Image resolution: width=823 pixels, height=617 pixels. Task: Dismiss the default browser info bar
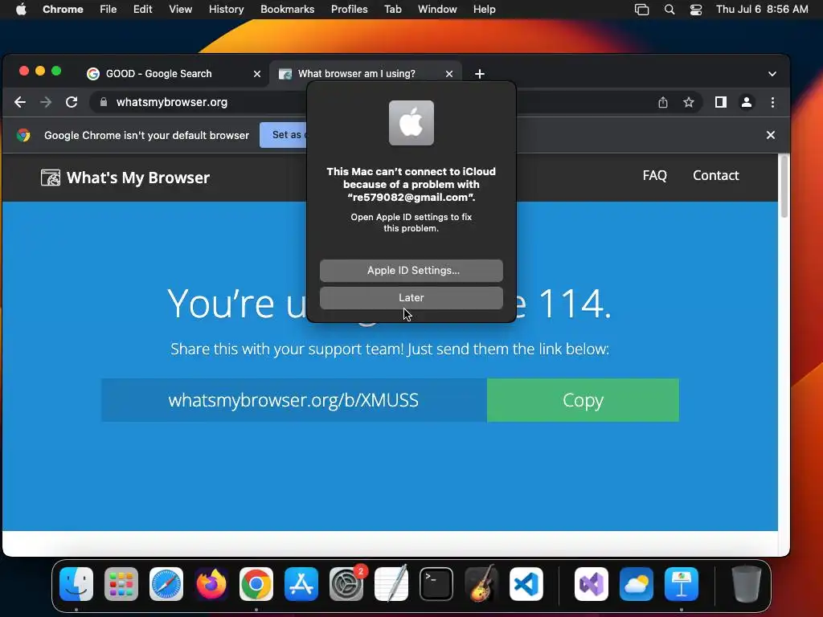point(771,135)
